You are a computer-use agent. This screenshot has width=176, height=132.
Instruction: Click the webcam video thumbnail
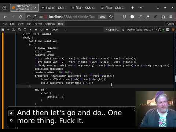(156, 109)
